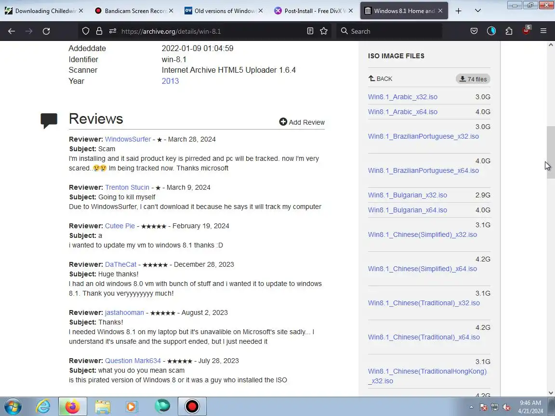Viewport: 555px width, 416px height.
Task: Click the padlock site security icon
Action: coord(99,31)
